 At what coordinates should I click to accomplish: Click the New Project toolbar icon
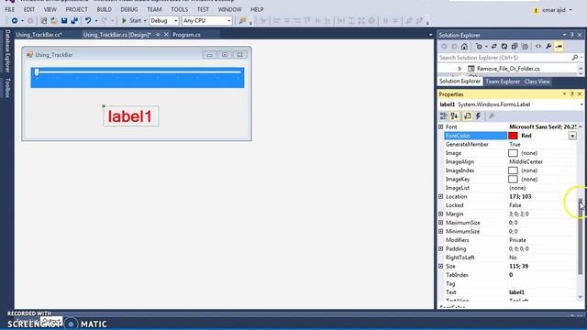pyautogui.click(x=44, y=20)
